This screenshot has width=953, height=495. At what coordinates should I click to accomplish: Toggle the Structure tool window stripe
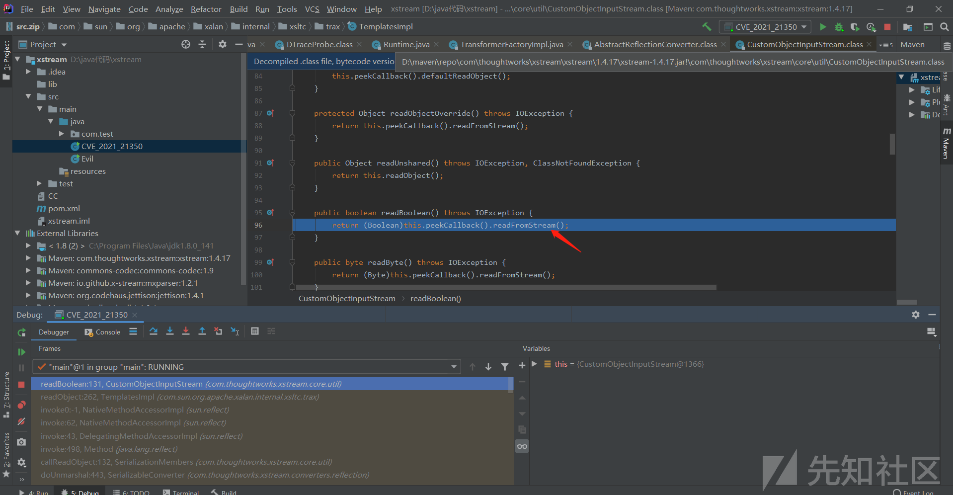click(6, 395)
